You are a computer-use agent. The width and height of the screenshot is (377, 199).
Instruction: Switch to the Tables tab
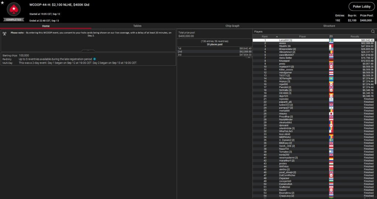[137, 26]
